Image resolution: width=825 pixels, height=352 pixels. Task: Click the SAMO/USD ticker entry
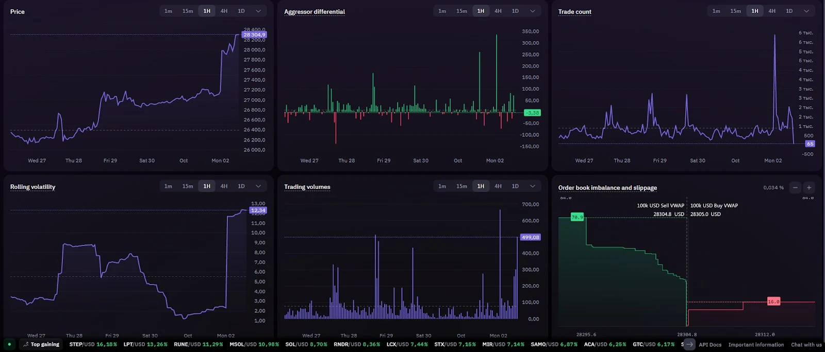click(x=554, y=344)
